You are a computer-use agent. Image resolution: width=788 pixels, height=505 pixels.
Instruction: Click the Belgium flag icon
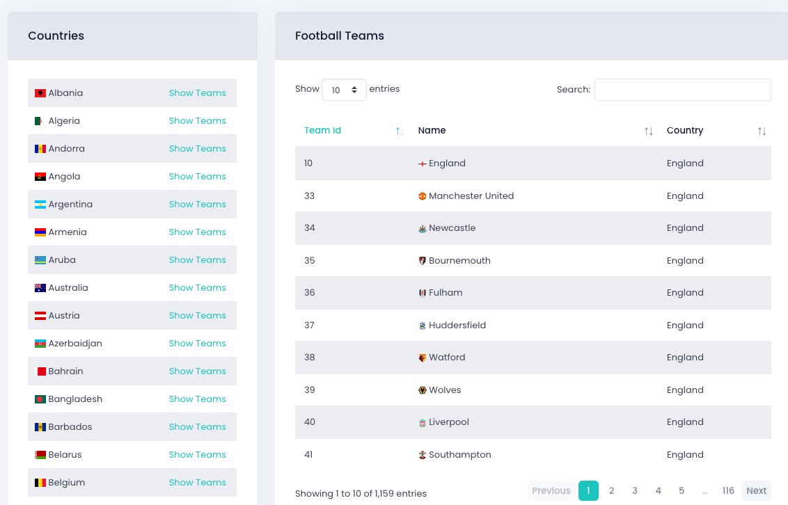point(40,483)
